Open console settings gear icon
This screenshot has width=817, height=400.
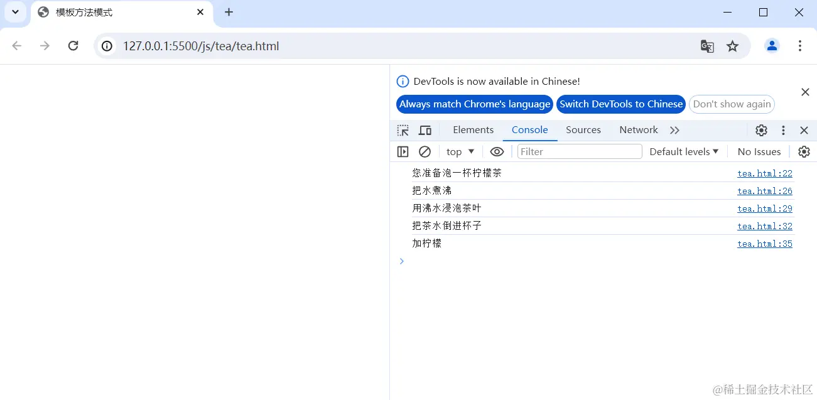pyautogui.click(x=804, y=151)
